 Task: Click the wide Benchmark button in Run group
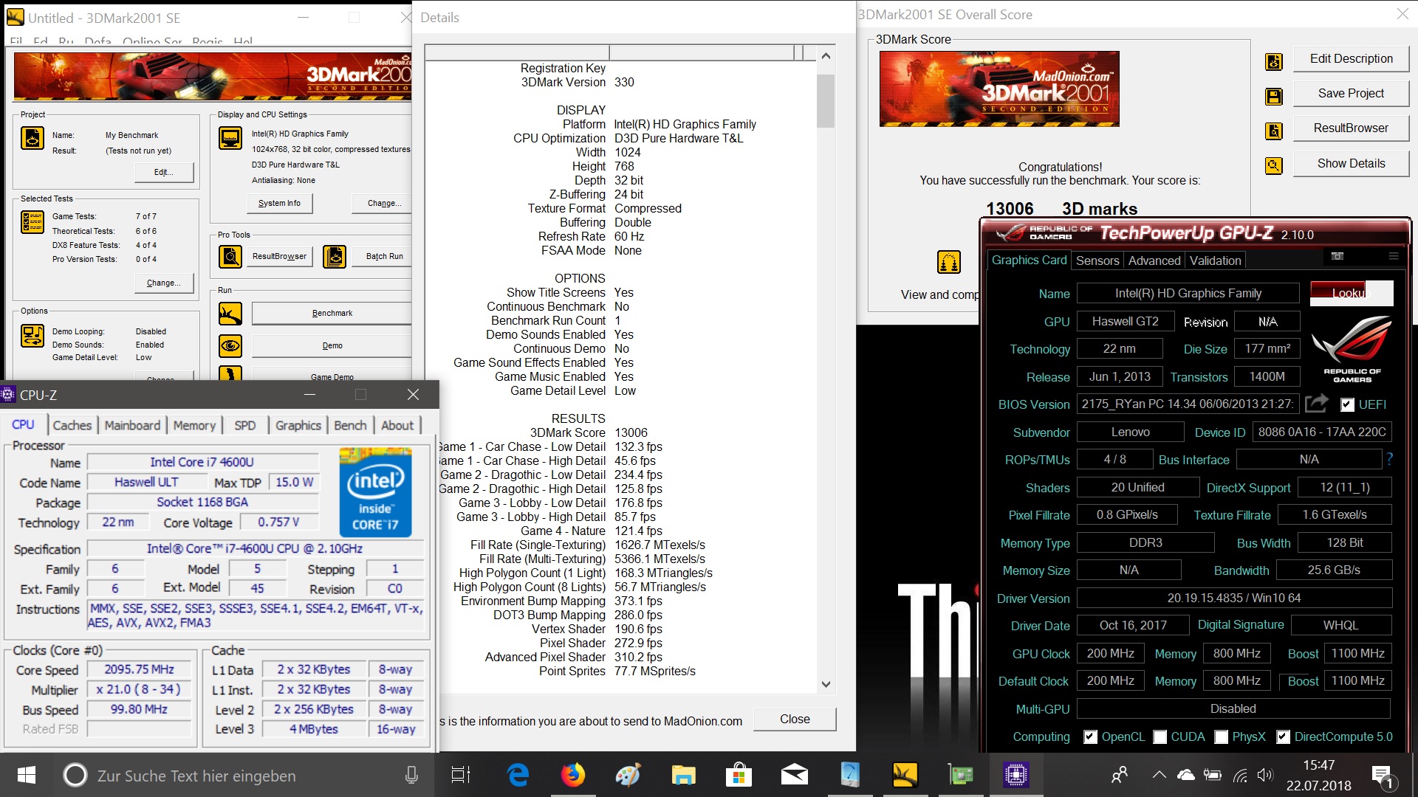click(332, 313)
